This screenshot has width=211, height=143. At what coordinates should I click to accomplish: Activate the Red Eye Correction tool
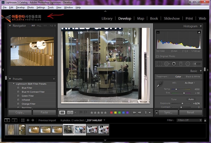click(x=174, y=64)
